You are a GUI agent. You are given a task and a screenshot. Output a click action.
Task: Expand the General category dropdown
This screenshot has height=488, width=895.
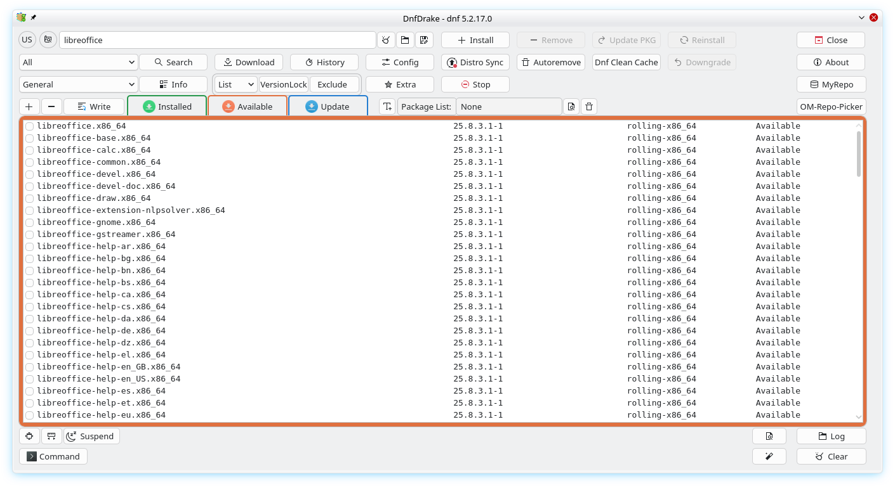[79, 84]
